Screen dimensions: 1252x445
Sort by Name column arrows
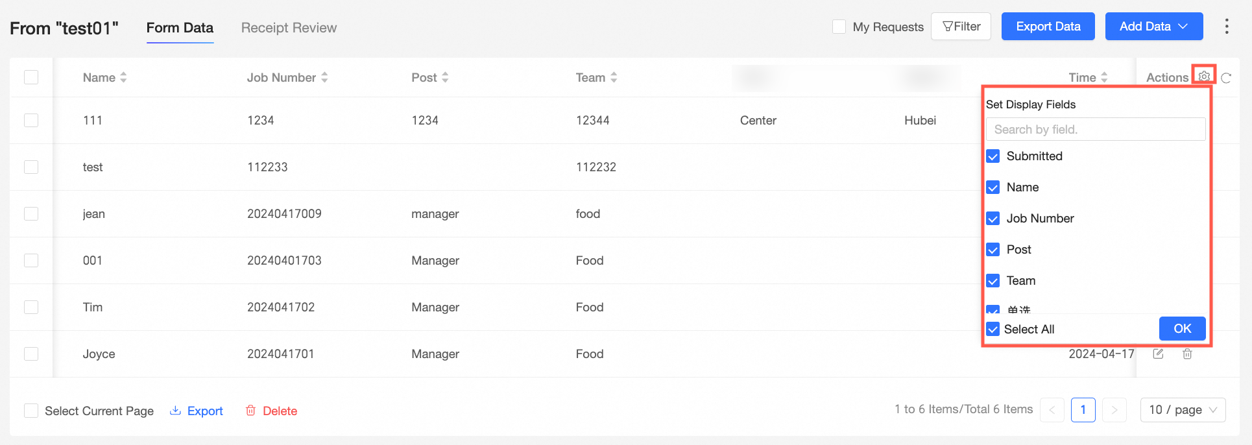point(123,77)
